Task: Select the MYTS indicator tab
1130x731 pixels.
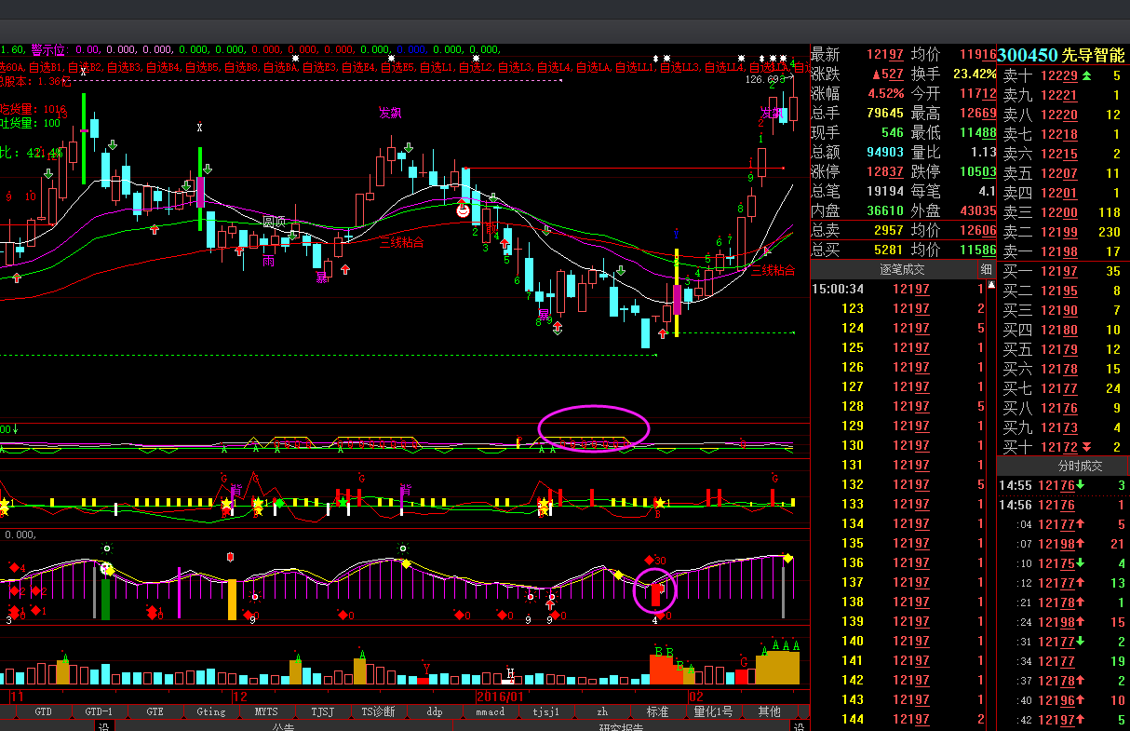Action: (266, 711)
